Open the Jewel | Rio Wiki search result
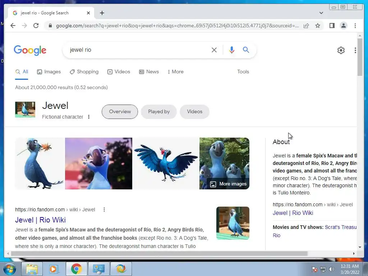The height and width of the screenshot is (276, 368). [x=40, y=220]
